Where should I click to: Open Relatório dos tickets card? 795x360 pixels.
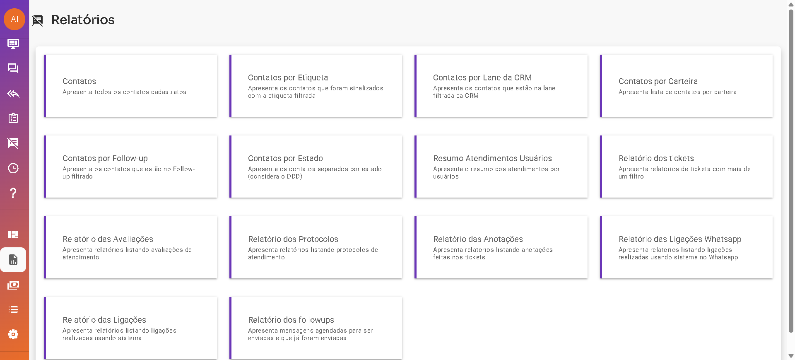(686, 167)
